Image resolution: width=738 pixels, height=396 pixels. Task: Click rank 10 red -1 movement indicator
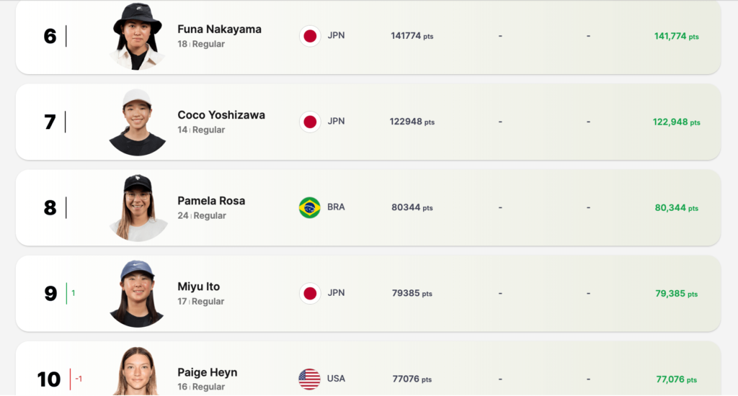[x=79, y=379]
